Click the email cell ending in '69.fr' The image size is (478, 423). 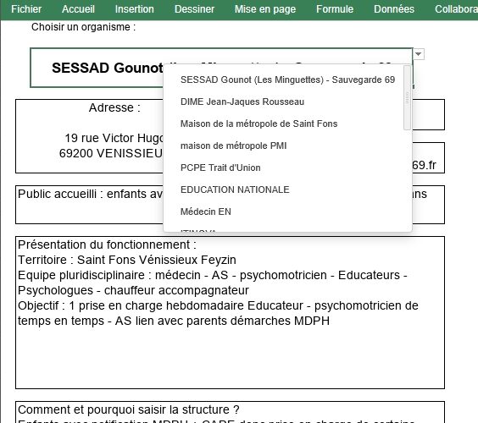pyautogui.click(x=428, y=158)
